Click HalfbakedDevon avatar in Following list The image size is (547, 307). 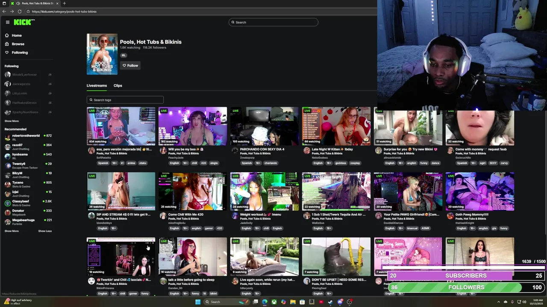tap(8, 103)
